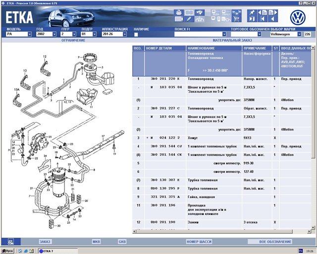This screenshot has height=254, width=317.
Task: Open Internet Explorer from quick launch
Action: click(26, 251)
